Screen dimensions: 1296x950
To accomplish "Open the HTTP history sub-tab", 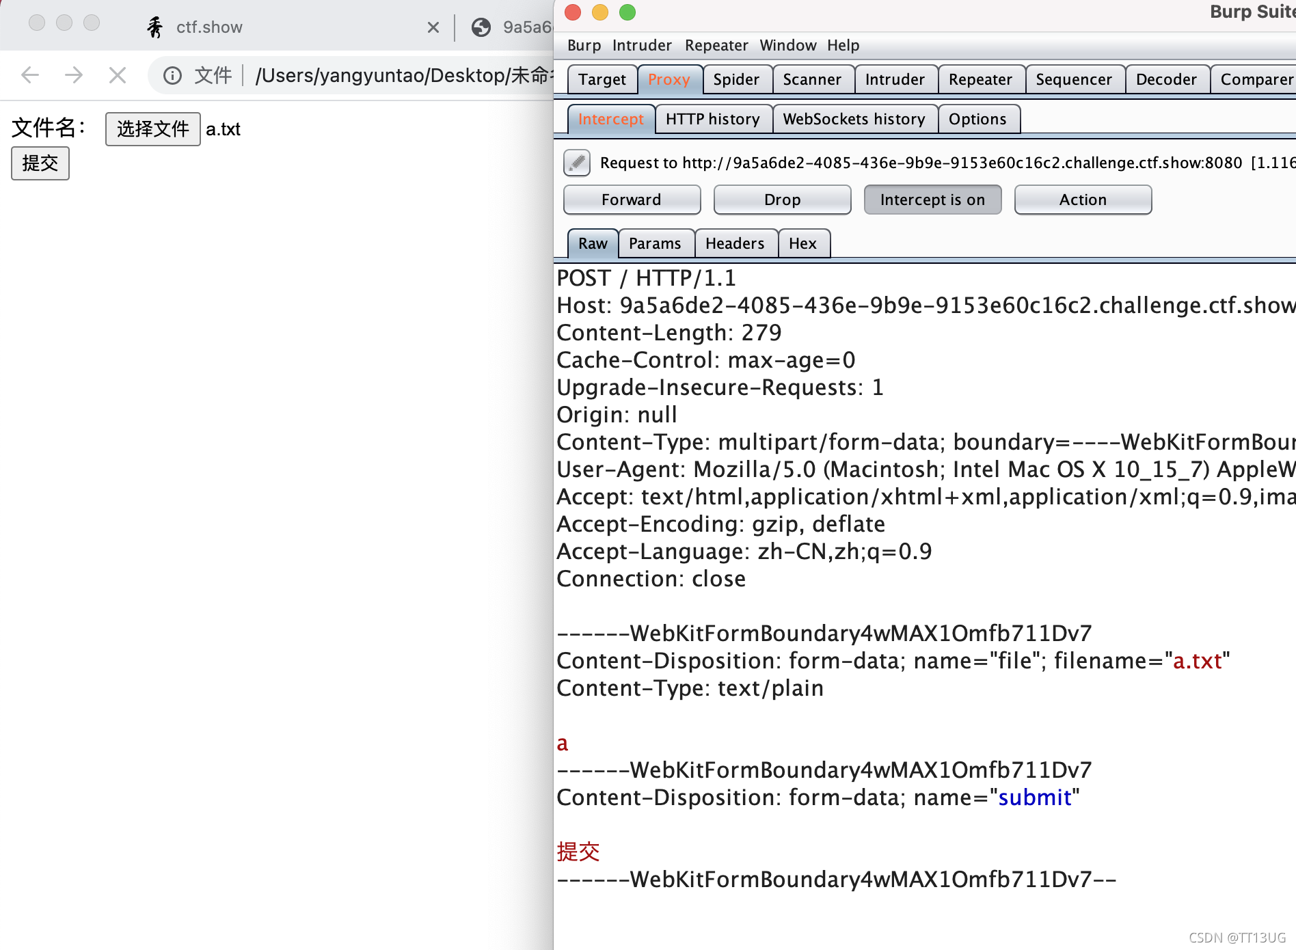I will 713,119.
